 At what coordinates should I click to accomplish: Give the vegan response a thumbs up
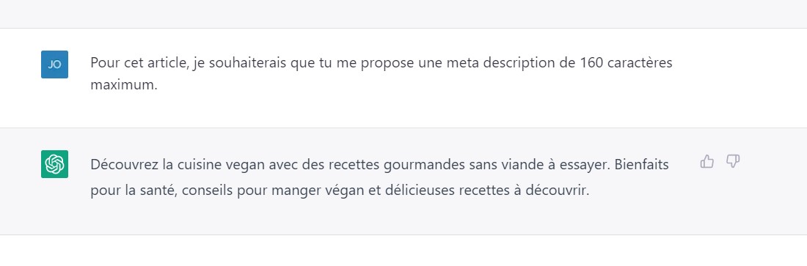707,162
